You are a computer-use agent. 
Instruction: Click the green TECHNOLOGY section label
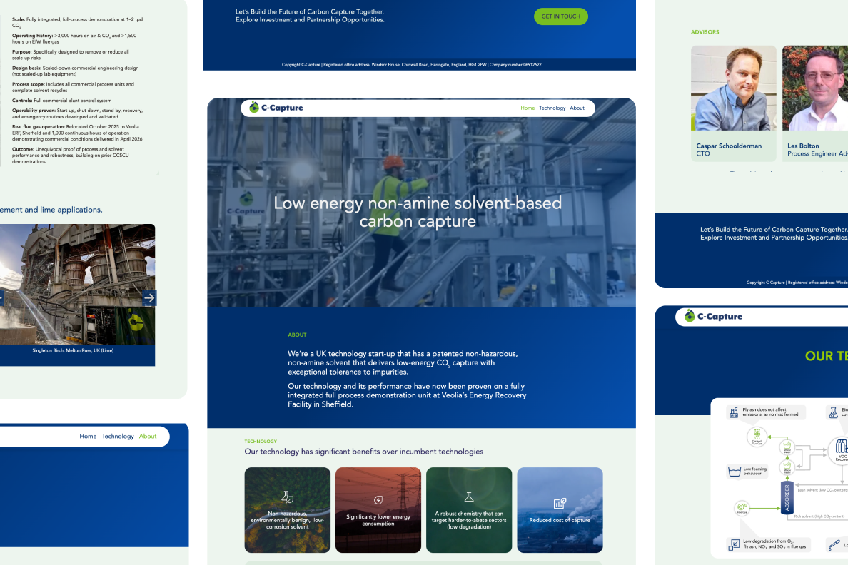261,442
